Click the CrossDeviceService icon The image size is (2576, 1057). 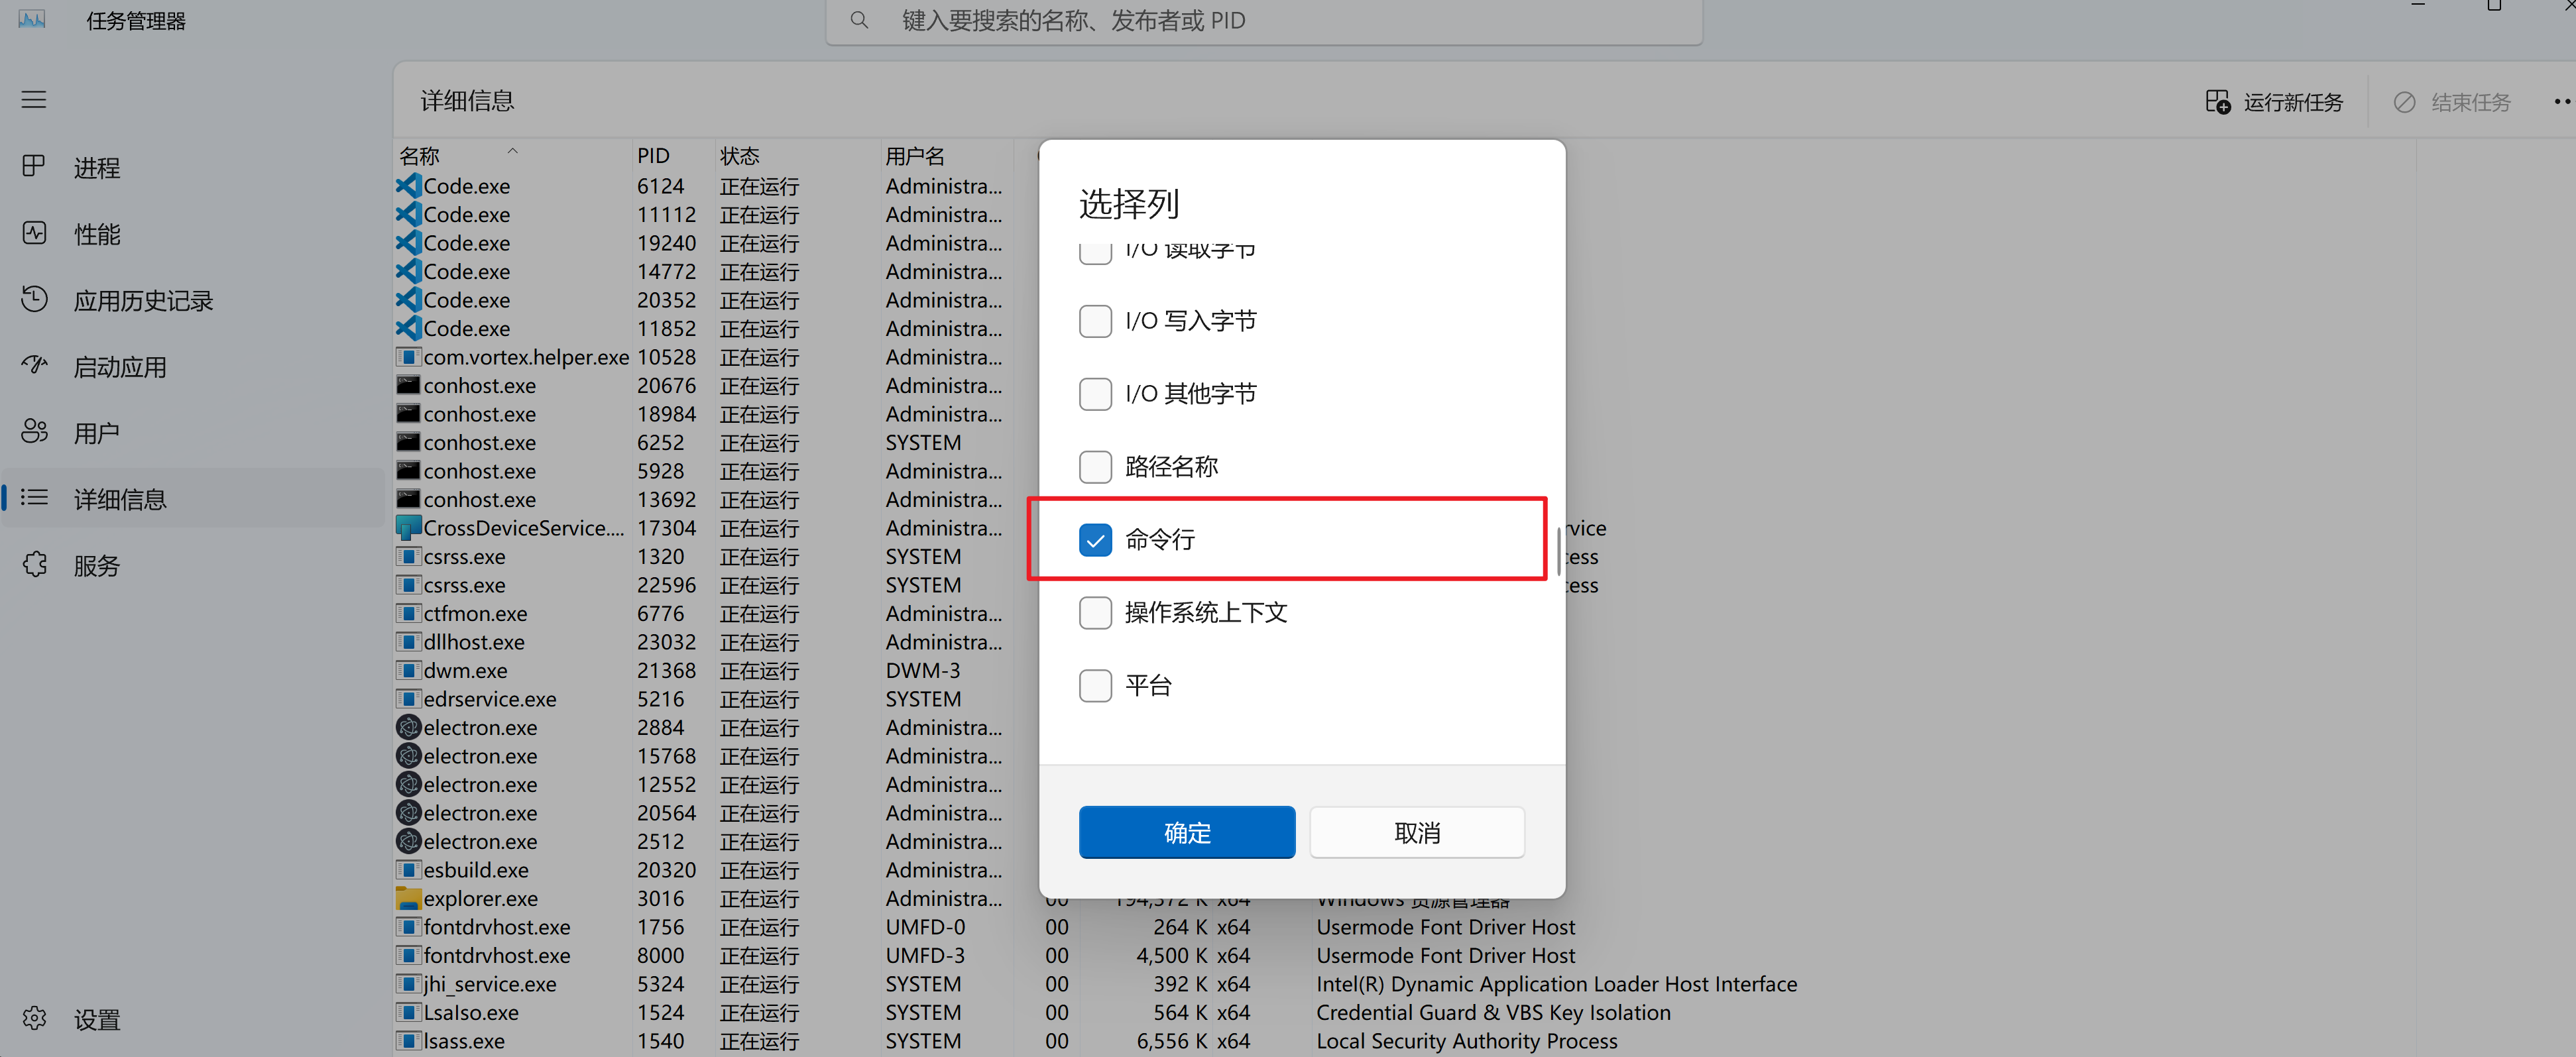click(408, 527)
